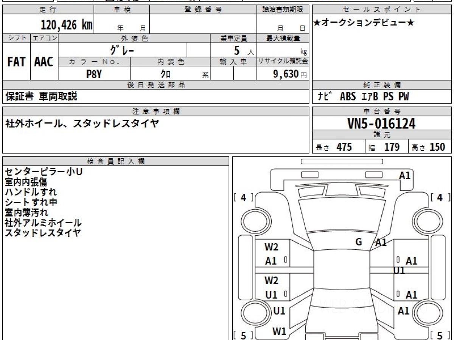Select the 純正装備 header

pos(382,85)
